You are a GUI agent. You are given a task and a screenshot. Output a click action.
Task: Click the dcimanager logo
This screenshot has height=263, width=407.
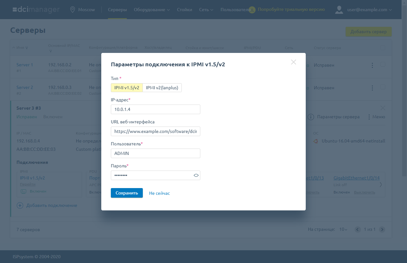point(36,10)
